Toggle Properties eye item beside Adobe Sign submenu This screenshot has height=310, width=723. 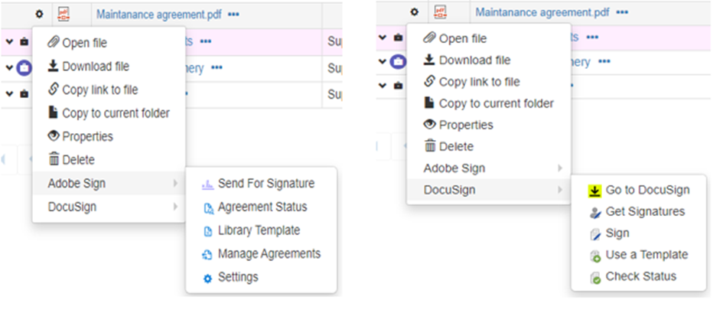point(80,137)
